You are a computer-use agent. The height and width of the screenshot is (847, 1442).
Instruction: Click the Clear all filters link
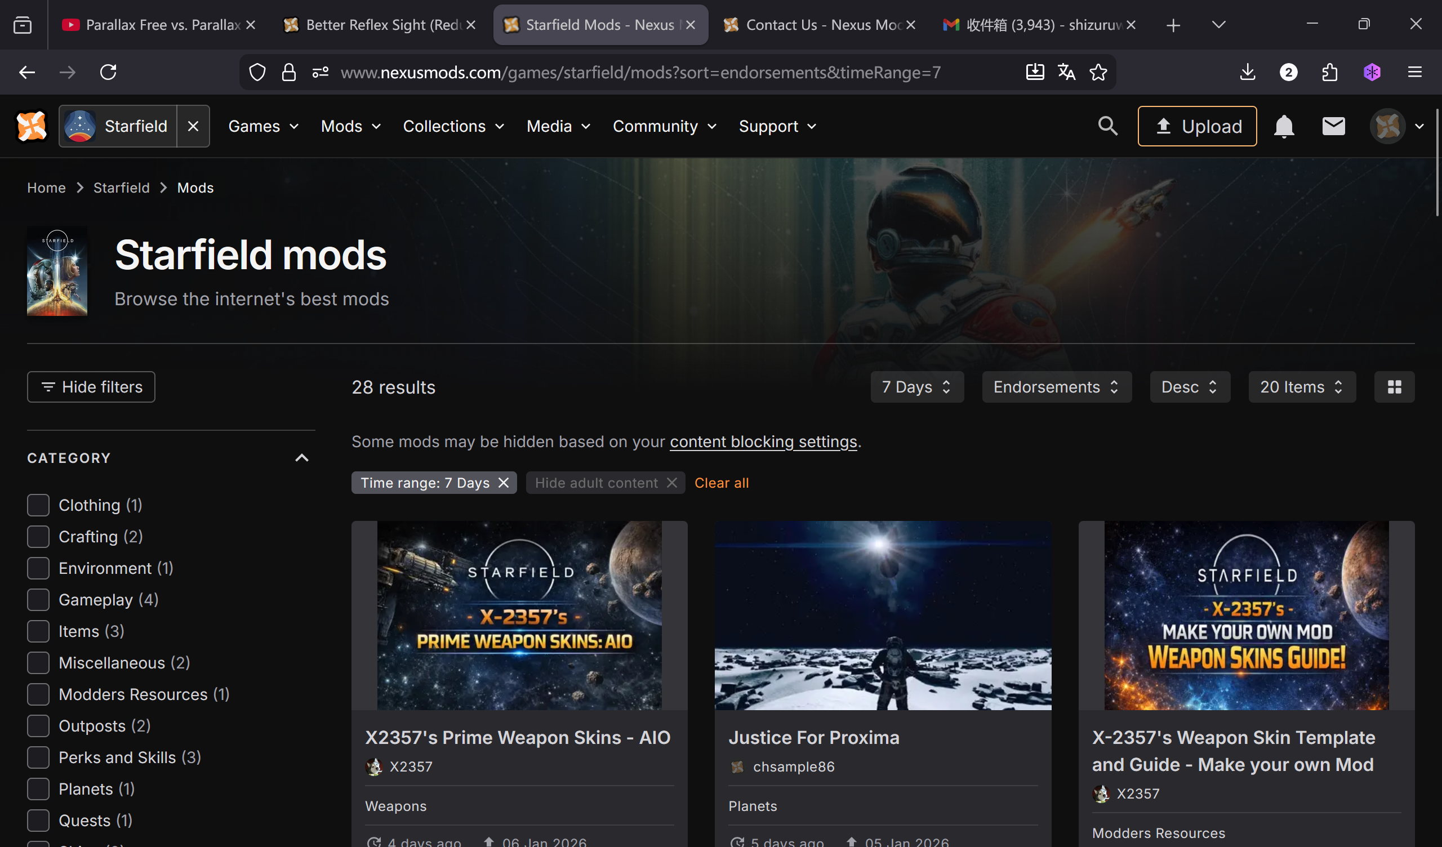tap(721, 483)
